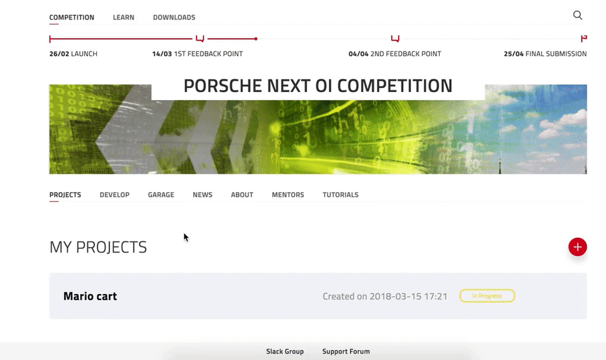This screenshot has width=606, height=360.
Task: Switch to the TUTORIALS tab
Action: [340, 195]
